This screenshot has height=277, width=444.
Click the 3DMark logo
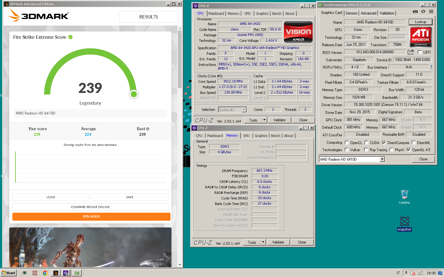tap(39, 15)
